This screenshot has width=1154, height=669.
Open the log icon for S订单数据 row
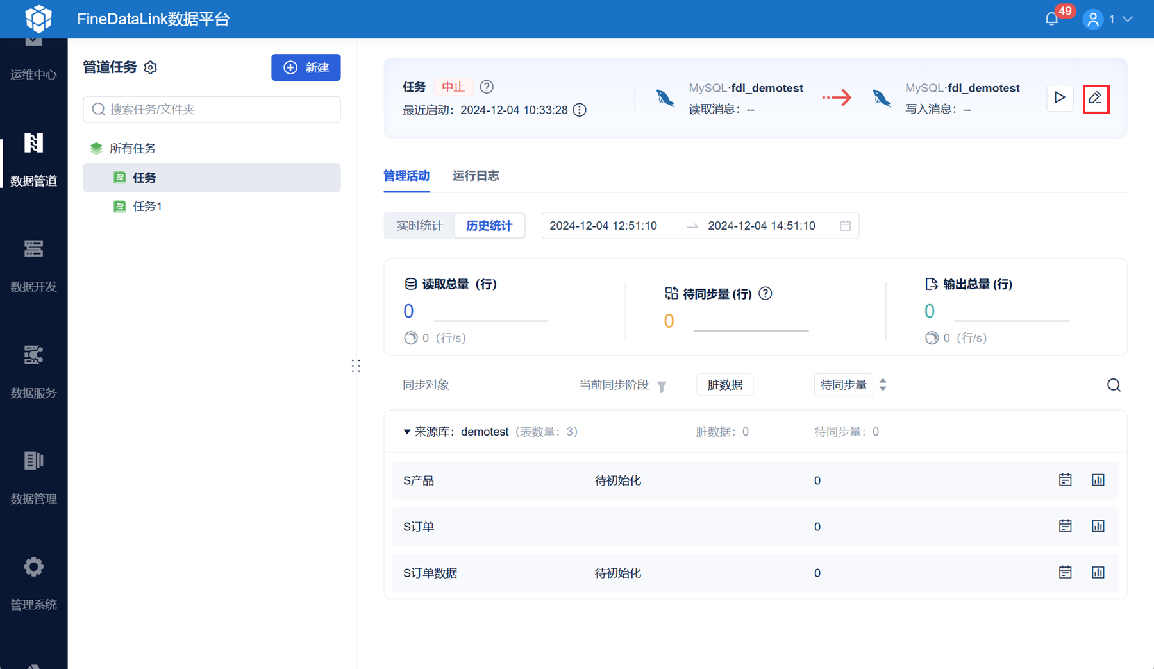click(x=1065, y=572)
